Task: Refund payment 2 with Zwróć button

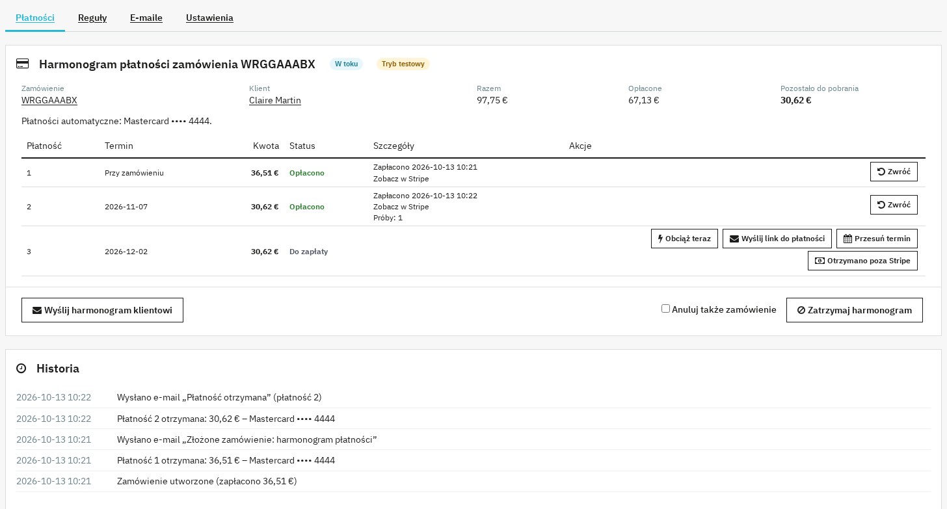Action: point(894,205)
